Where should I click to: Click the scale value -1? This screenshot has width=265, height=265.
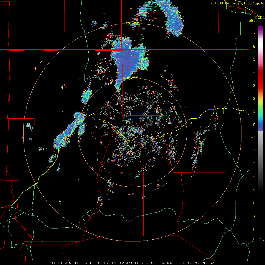(x=253, y=138)
